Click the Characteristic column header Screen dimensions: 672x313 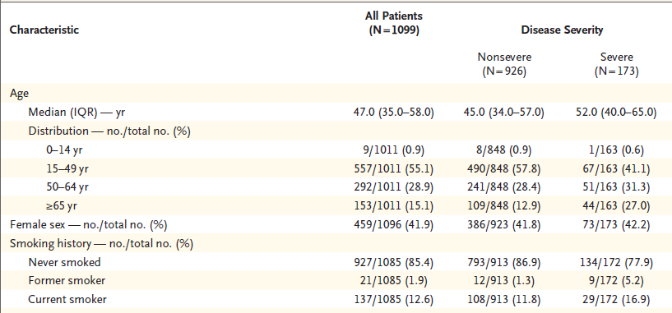[44, 30]
